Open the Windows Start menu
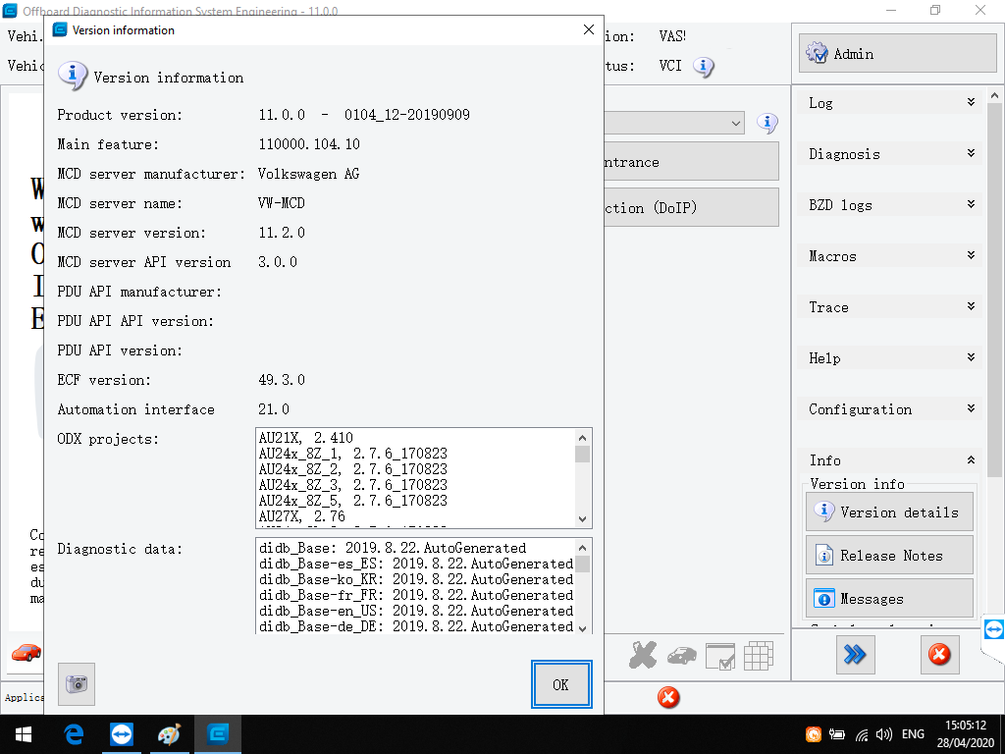 tap(24, 734)
